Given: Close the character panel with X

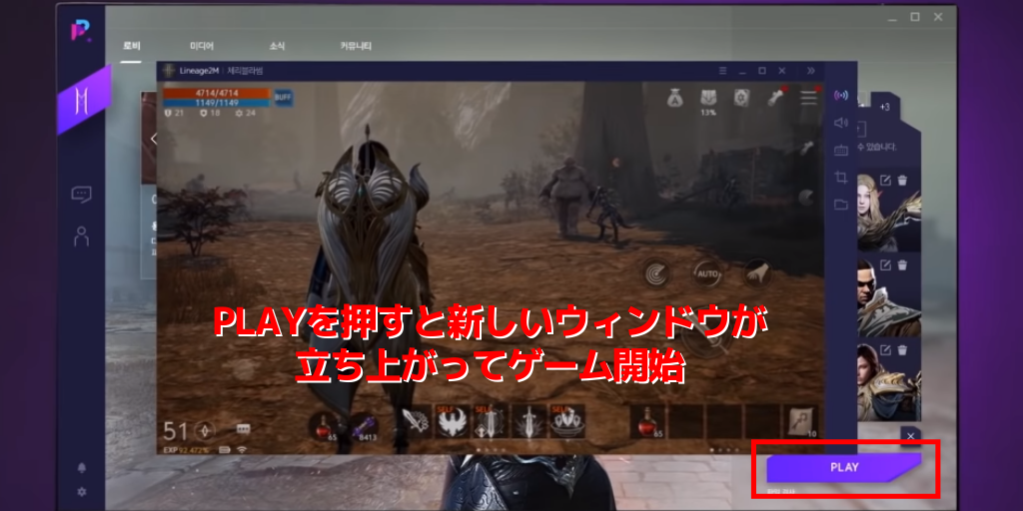Looking at the screenshot, I should click(910, 435).
